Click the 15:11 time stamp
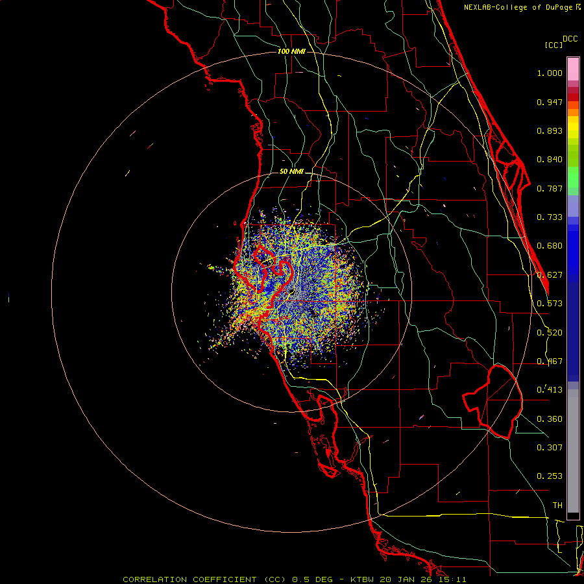Image resolution: width=584 pixels, height=584 pixels. tap(452, 579)
